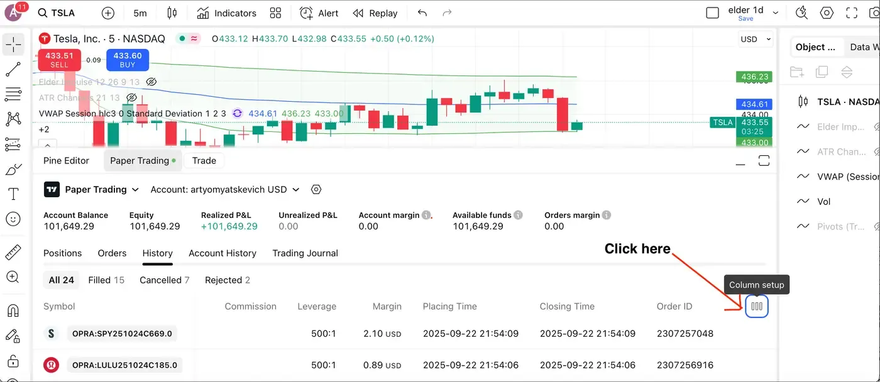Open the USD currency dropdown
The width and height of the screenshot is (880, 382).
pos(756,39)
